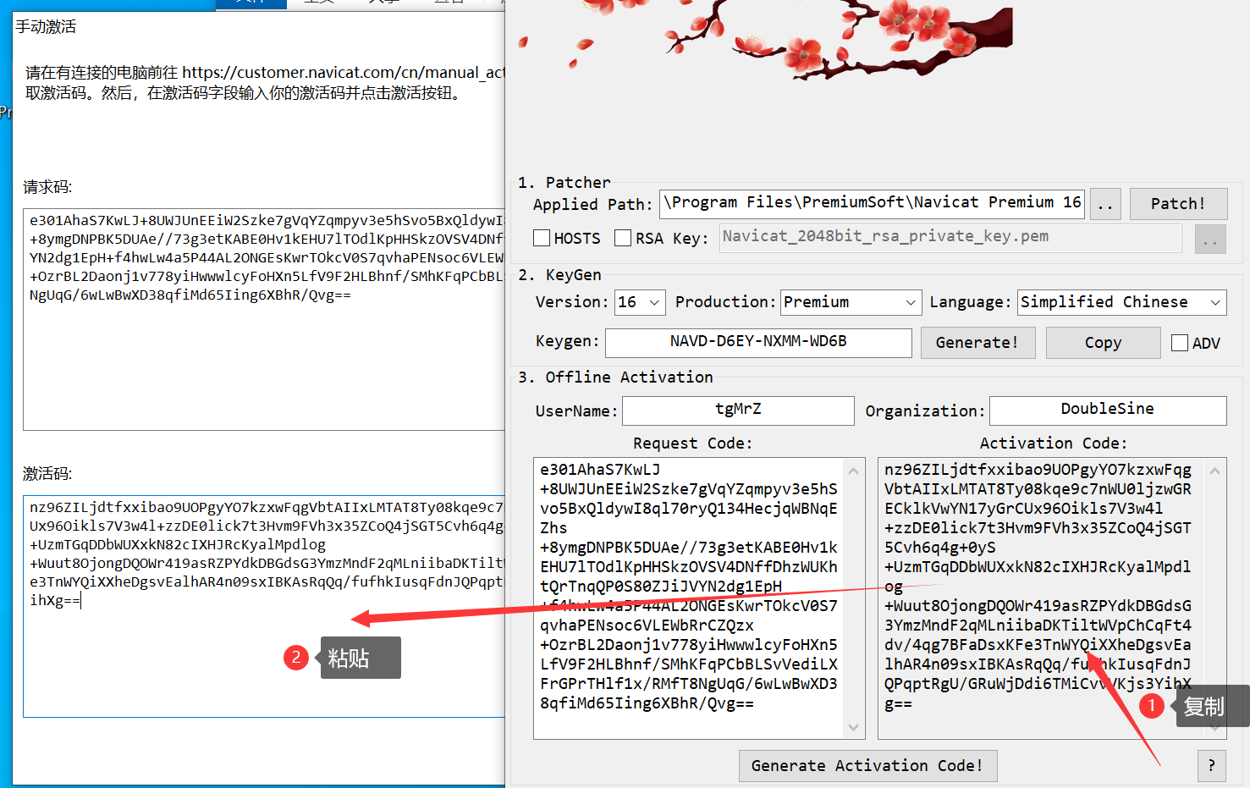Click the question mark help button

click(1211, 766)
